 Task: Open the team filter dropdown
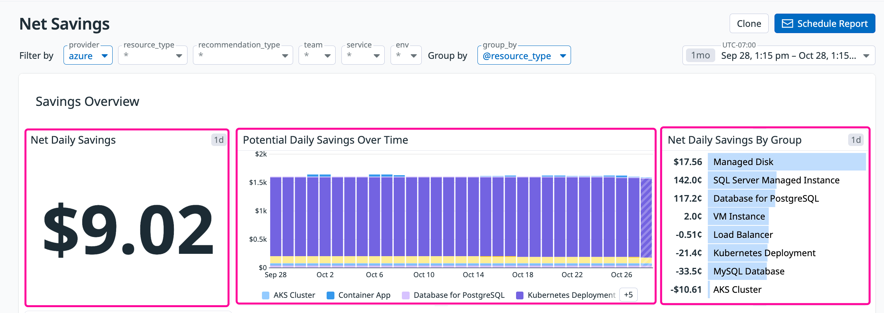click(316, 56)
